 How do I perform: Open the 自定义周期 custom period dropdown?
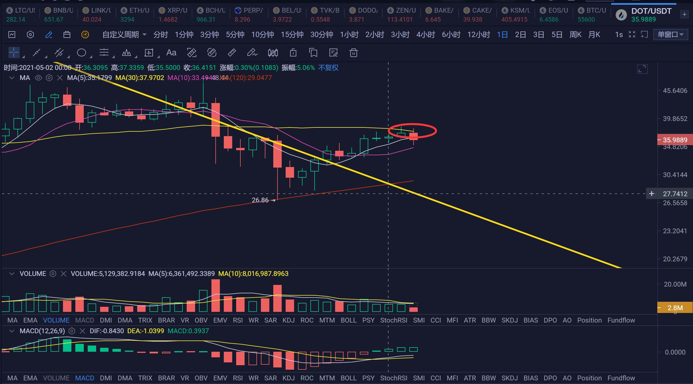tap(124, 35)
